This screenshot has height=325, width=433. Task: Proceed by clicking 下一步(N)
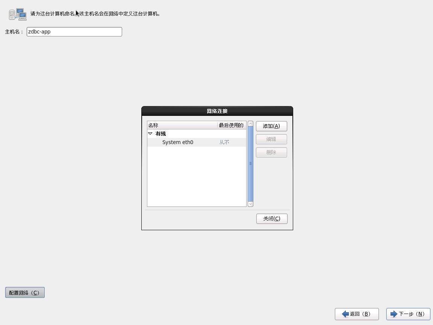click(x=408, y=314)
